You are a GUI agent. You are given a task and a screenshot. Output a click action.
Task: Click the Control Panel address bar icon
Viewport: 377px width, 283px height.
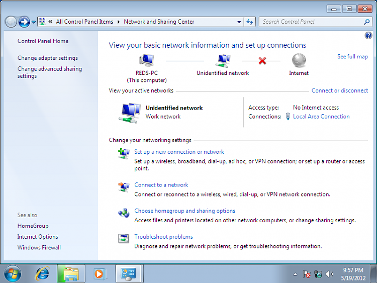tap(42, 22)
